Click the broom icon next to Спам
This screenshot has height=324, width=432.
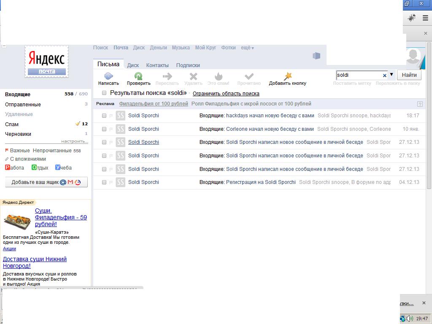click(x=78, y=124)
